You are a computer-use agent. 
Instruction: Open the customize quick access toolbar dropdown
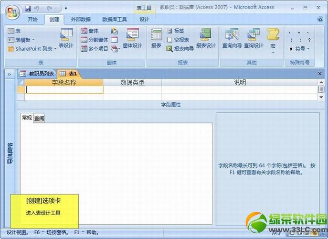coord(66,9)
